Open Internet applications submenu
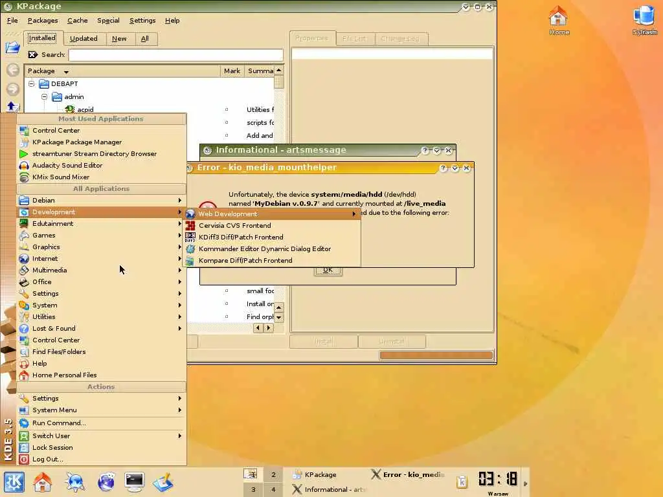 click(x=102, y=259)
